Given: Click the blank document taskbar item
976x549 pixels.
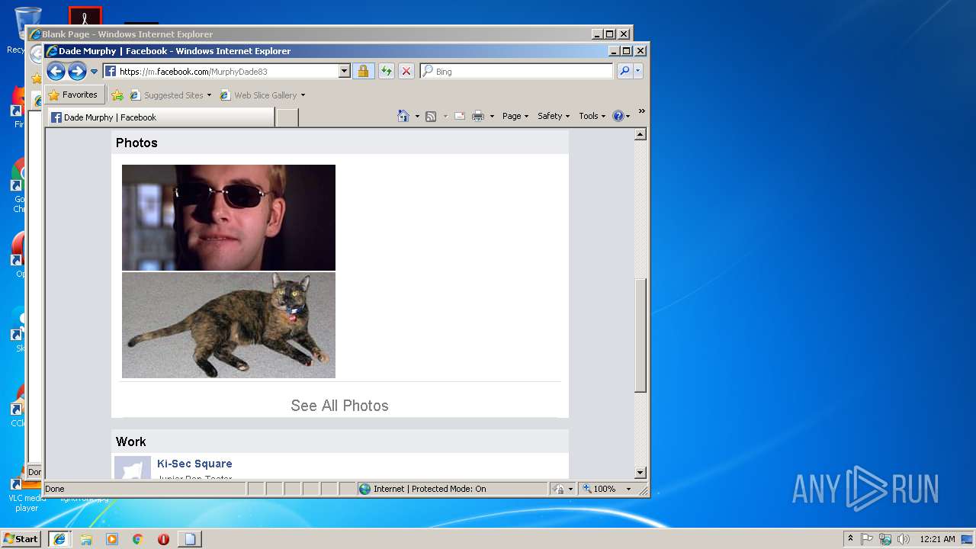Looking at the screenshot, I should [190, 539].
